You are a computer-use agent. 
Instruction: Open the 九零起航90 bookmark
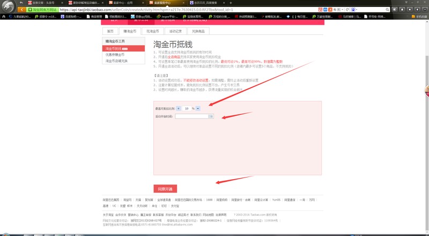pyautogui.click(x=20, y=17)
